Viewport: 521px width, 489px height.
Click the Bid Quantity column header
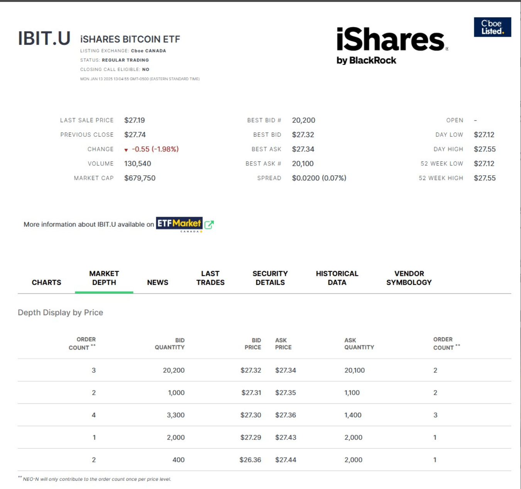click(170, 344)
